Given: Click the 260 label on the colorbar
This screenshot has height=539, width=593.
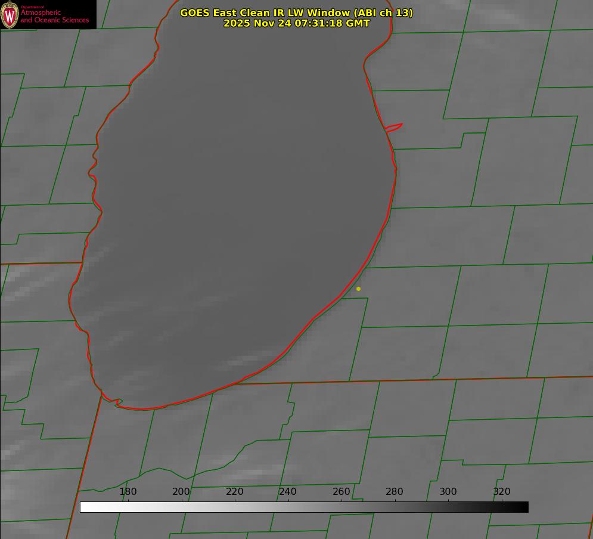Looking at the screenshot, I should tap(341, 491).
